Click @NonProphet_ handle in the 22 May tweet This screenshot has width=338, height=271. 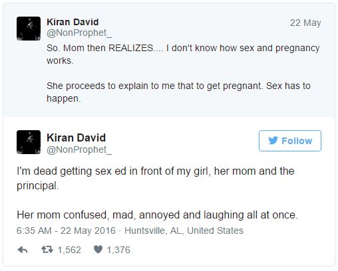coord(79,33)
